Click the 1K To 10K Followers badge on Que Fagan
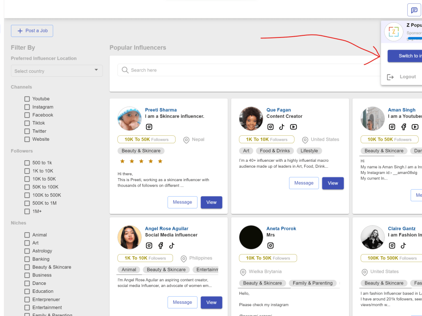The height and width of the screenshot is (316, 422). pos(267,139)
